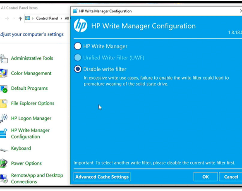The height and width of the screenshot is (191, 242).
Task: Open Advanced Cache Settings
Action: click(x=102, y=177)
